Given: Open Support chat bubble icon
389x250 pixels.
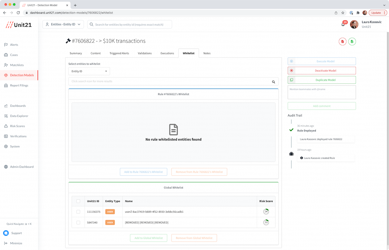Looking at the screenshot, I should pyautogui.click(x=6, y=233).
